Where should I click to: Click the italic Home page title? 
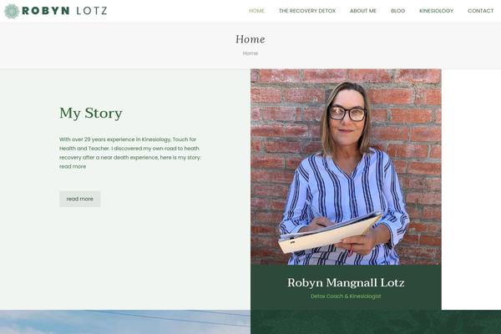(x=250, y=39)
